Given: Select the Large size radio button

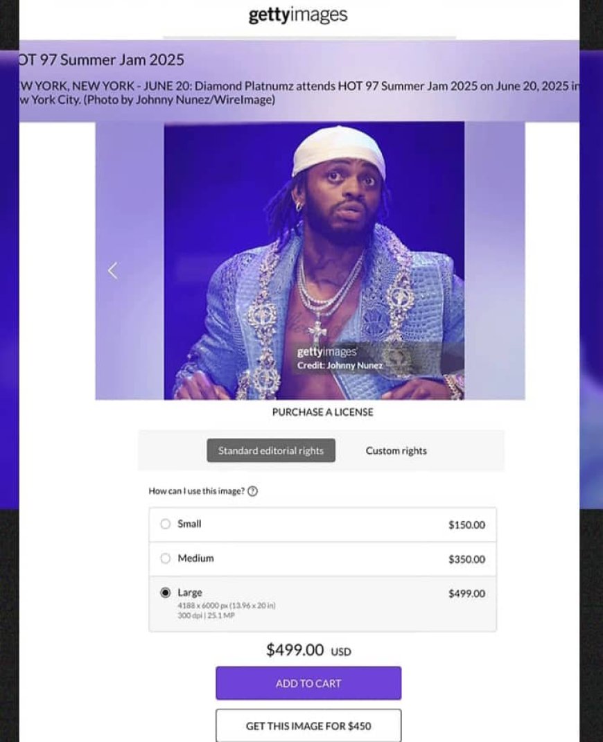Looking at the screenshot, I should (x=165, y=592).
